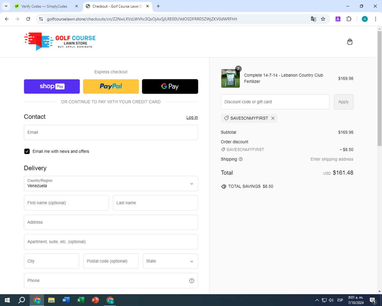Click the Golf Course Lawn Store logo
The height and width of the screenshot is (306, 382).
click(x=60, y=41)
